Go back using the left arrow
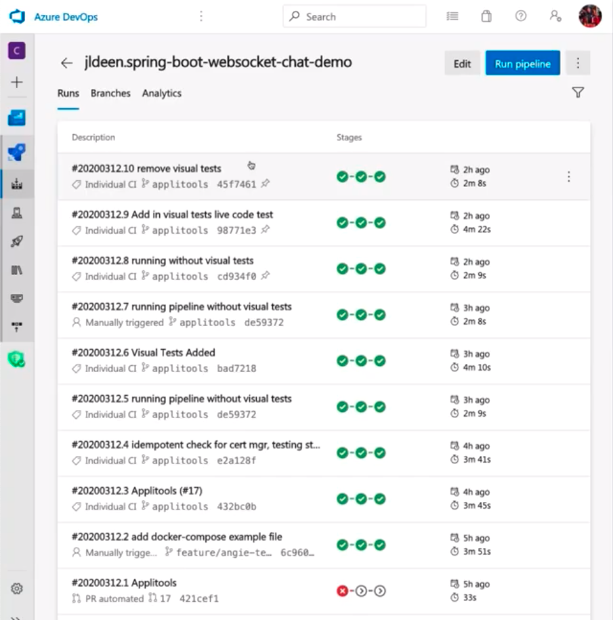The image size is (613, 620). tap(66, 63)
